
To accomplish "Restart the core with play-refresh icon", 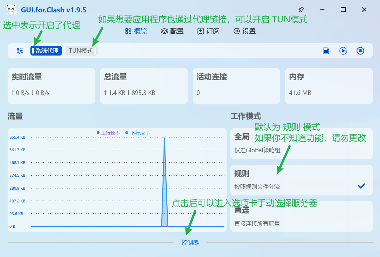I will [343, 51].
